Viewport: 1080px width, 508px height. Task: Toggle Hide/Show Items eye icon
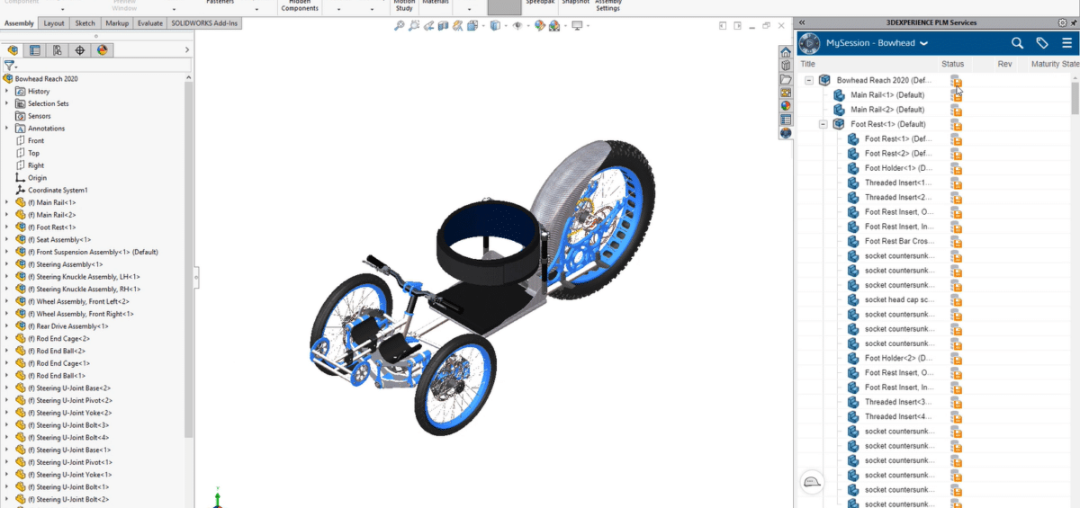pos(517,26)
